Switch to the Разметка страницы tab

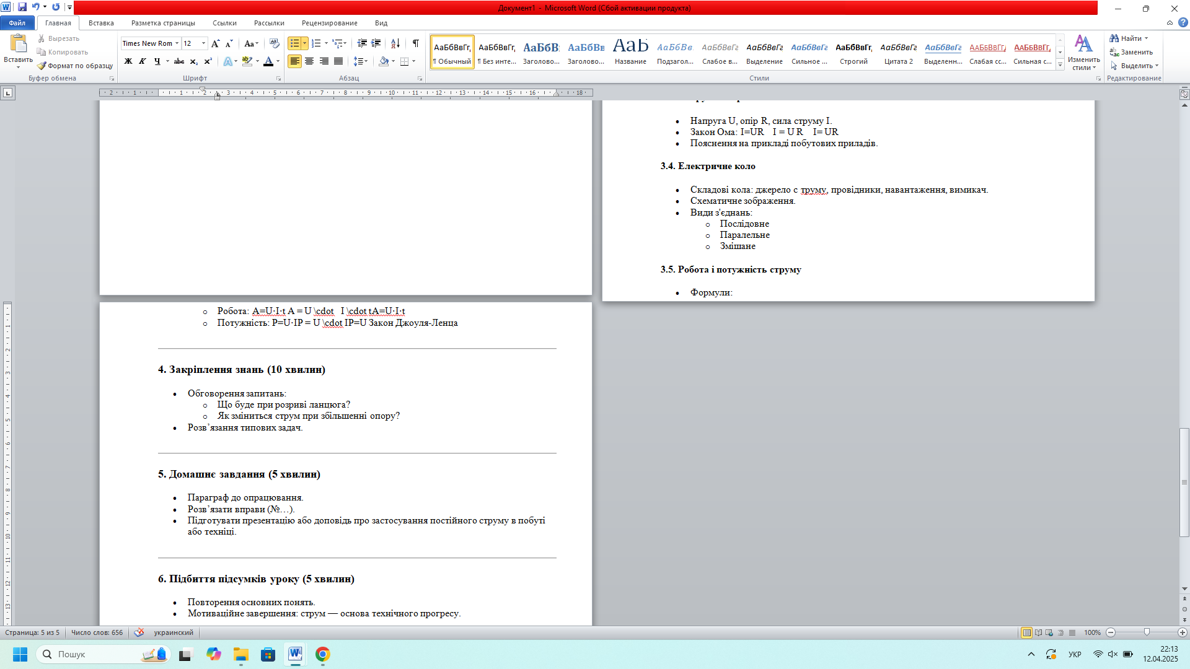click(163, 23)
